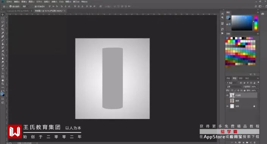Click delete layer trash icon
Viewport: 267px width, 144px height.
pos(255,142)
